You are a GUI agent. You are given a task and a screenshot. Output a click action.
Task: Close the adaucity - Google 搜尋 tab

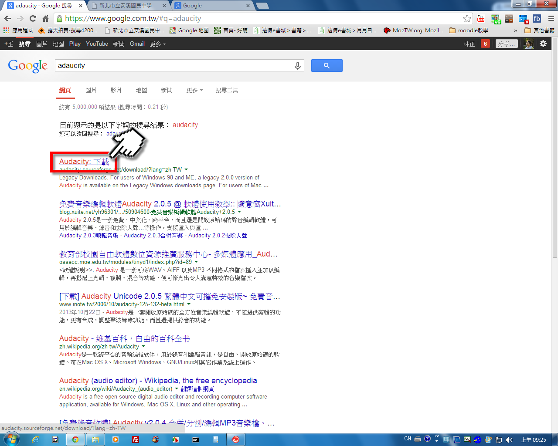coord(80,6)
